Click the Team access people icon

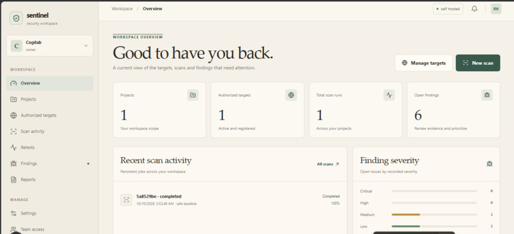(13, 230)
